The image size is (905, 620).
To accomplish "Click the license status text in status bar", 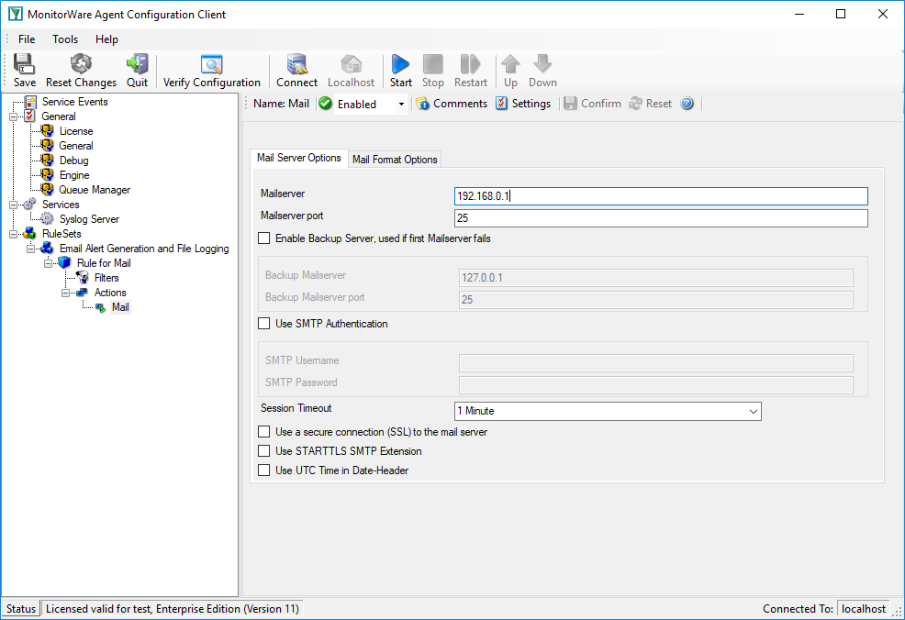I will [172, 609].
